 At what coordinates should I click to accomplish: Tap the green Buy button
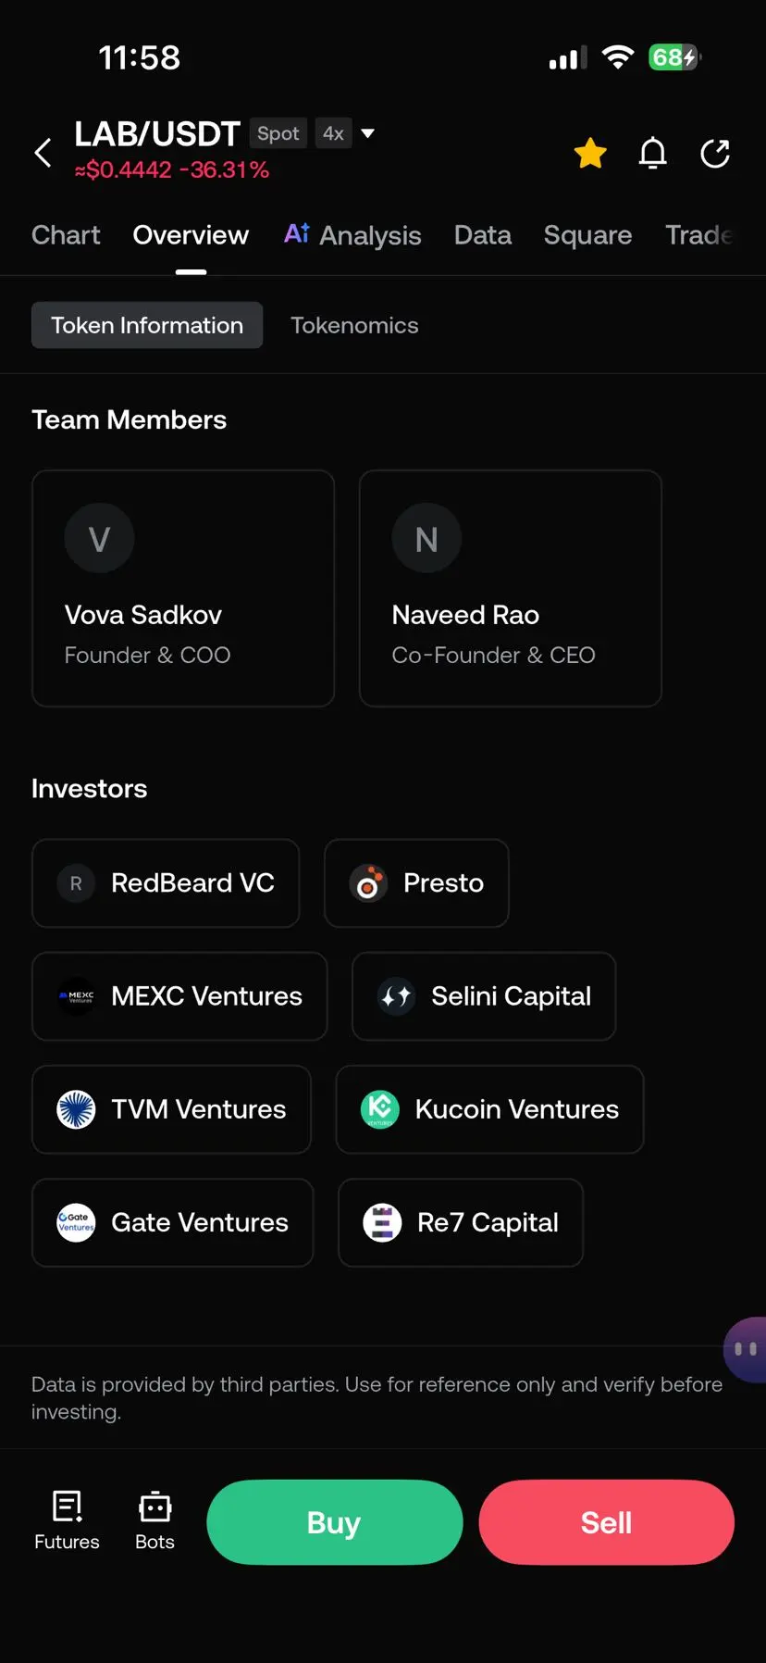click(334, 1522)
